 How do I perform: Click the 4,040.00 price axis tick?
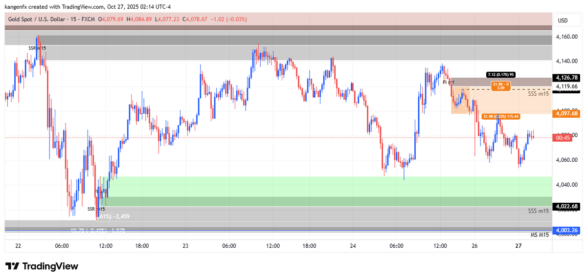tap(567, 185)
